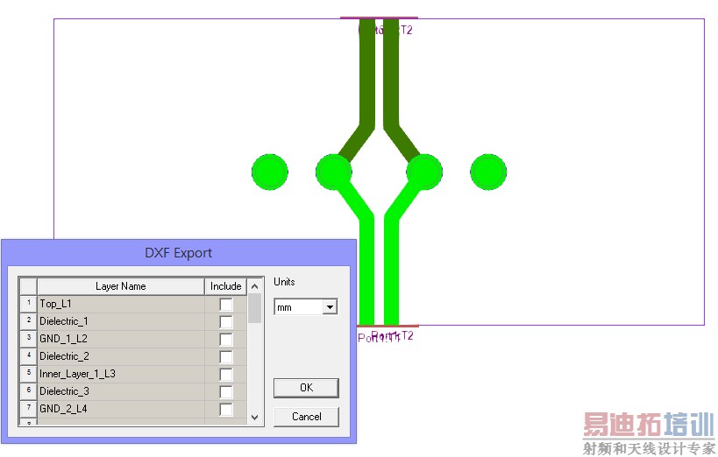Viewport: 718px width, 457px height.
Task: Select row header number 1
Action: click(x=28, y=304)
